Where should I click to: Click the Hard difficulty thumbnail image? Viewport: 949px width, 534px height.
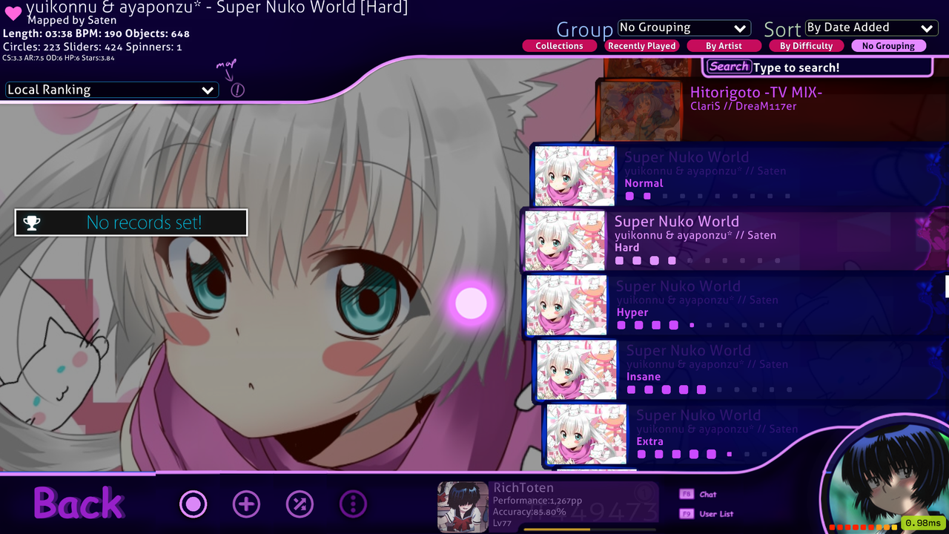pos(565,240)
